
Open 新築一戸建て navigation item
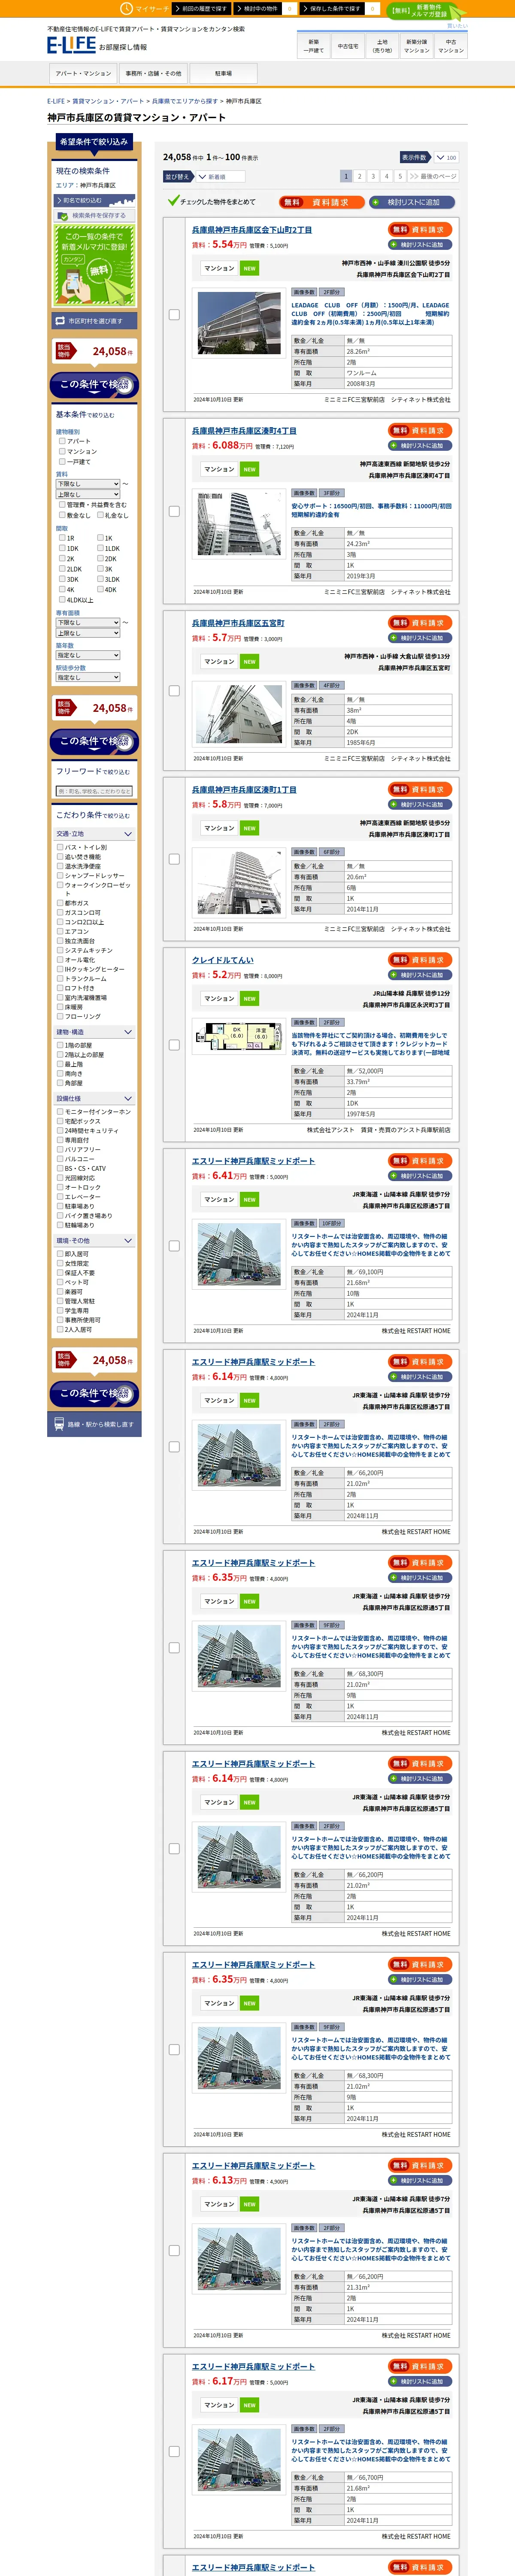tap(314, 46)
